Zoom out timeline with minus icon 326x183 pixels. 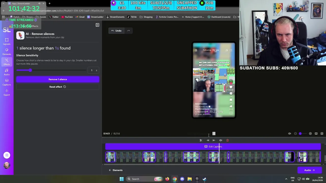295,133
